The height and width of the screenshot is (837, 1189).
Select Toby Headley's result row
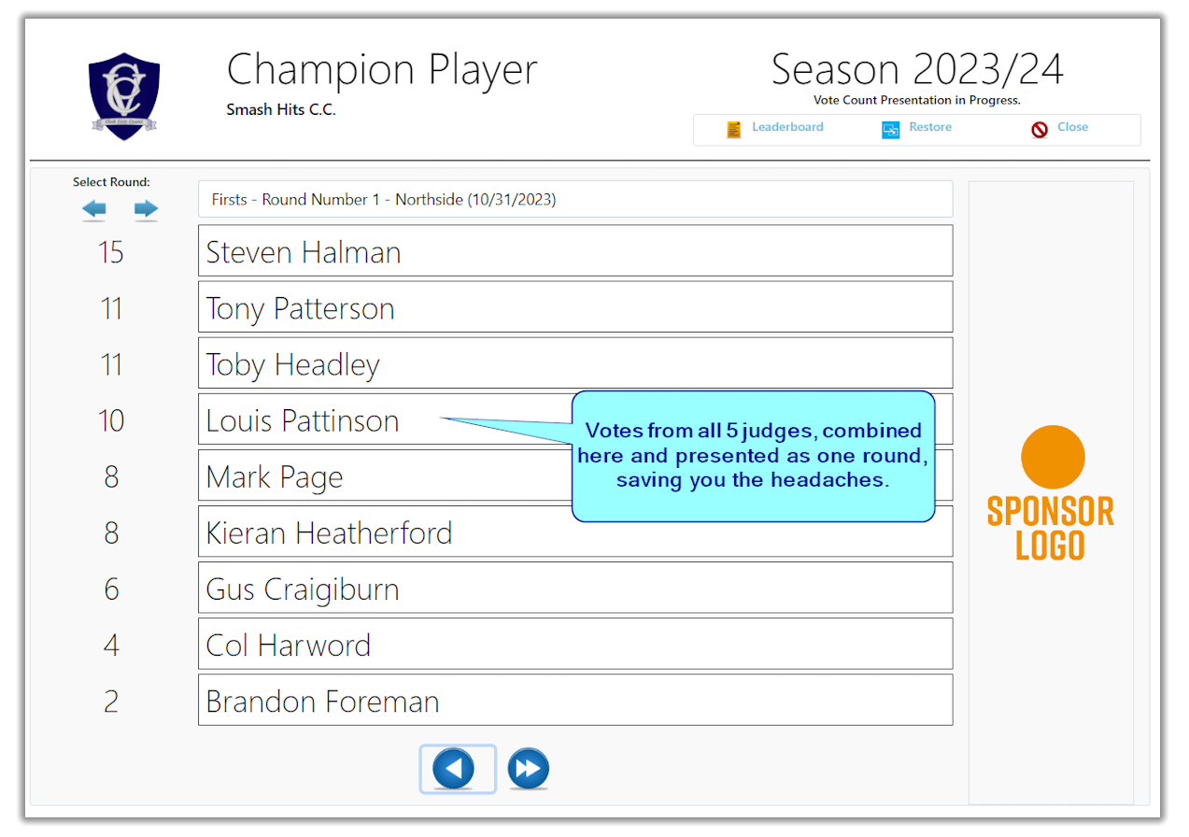[x=574, y=362]
